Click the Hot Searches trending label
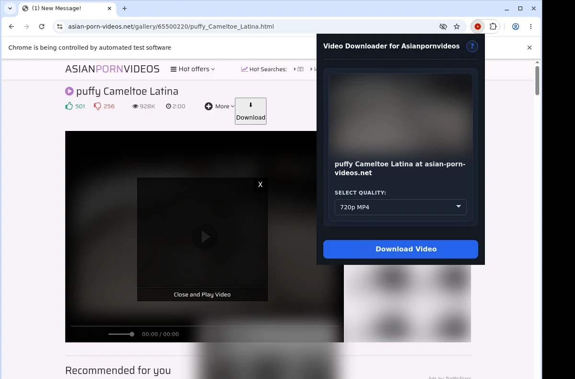The height and width of the screenshot is (379, 575). 264,69
